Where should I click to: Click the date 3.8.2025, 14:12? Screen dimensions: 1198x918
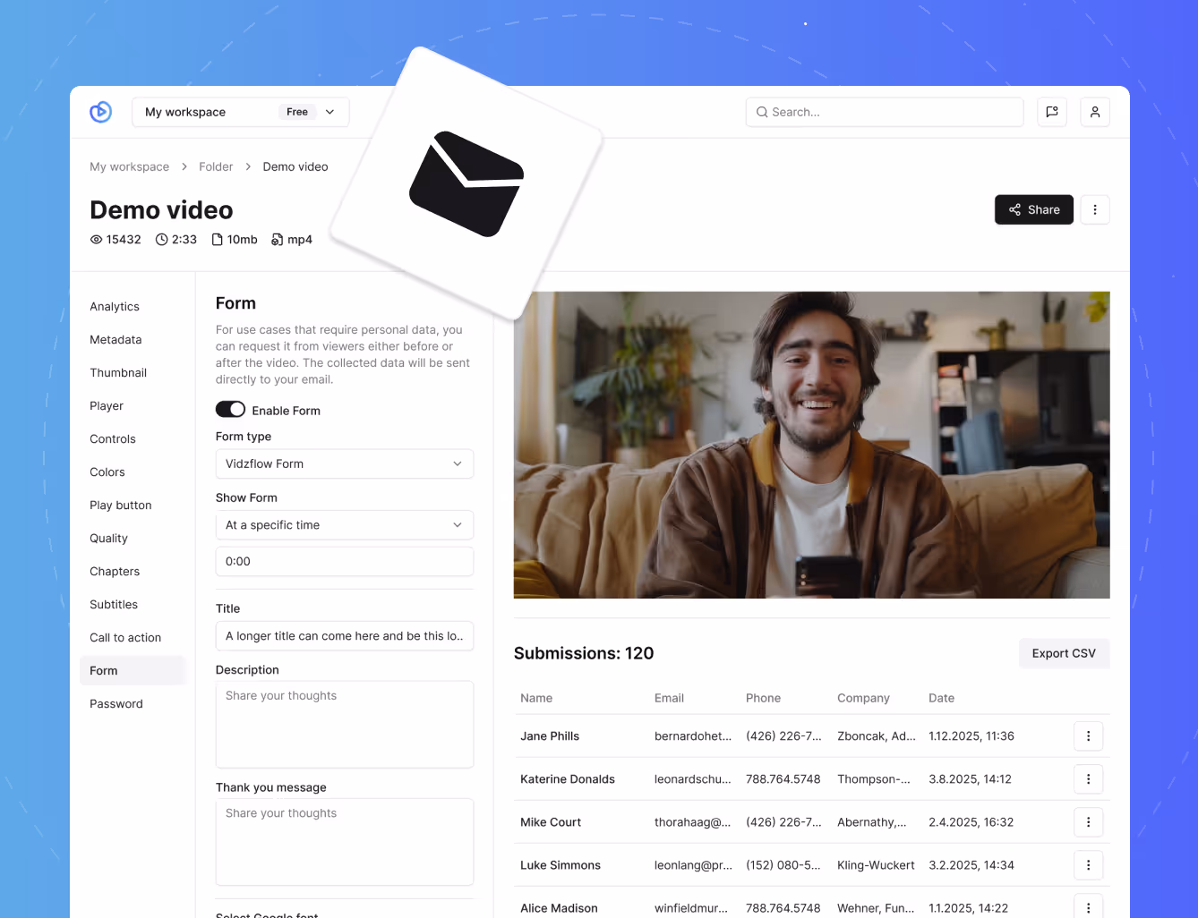pyautogui.click(x=970, y=778)
